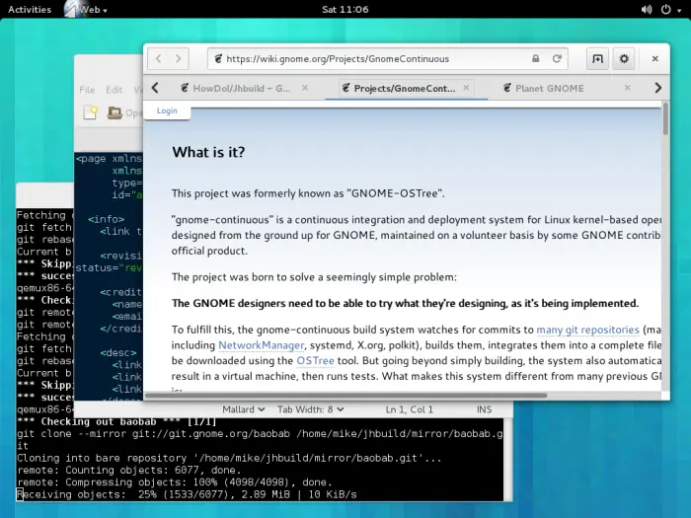Open the OSTree link
The image size is (691, 518).
[315, 360]
